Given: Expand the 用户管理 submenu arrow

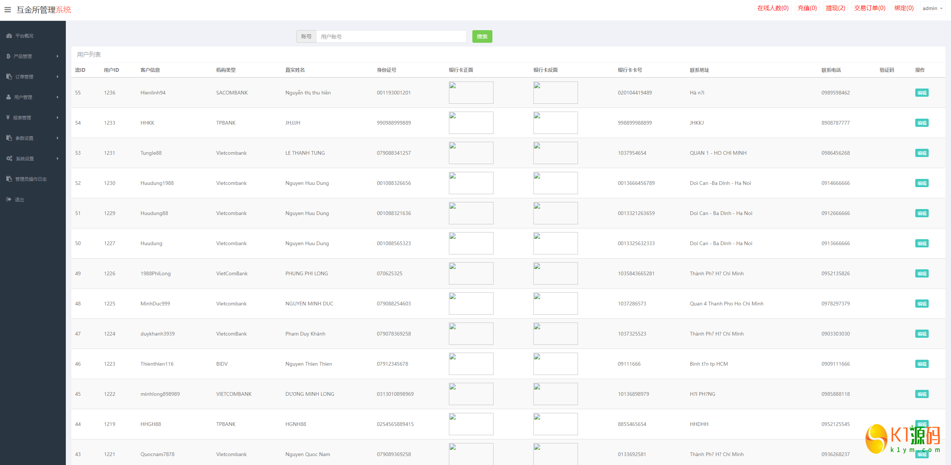Looking at the screenshot, I should [58, 97].
